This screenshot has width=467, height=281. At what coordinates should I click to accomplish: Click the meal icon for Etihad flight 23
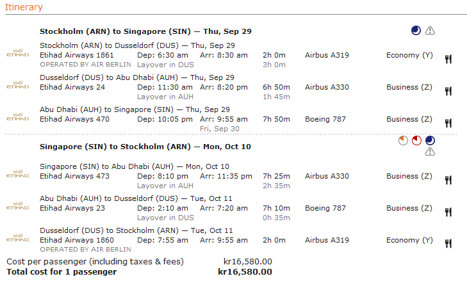[448, 212]
